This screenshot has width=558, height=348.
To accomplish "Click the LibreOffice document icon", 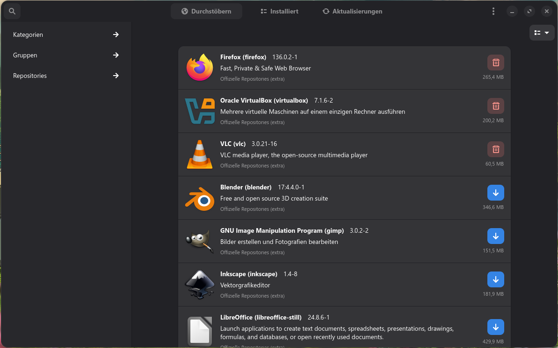I will tap(200, 331).
